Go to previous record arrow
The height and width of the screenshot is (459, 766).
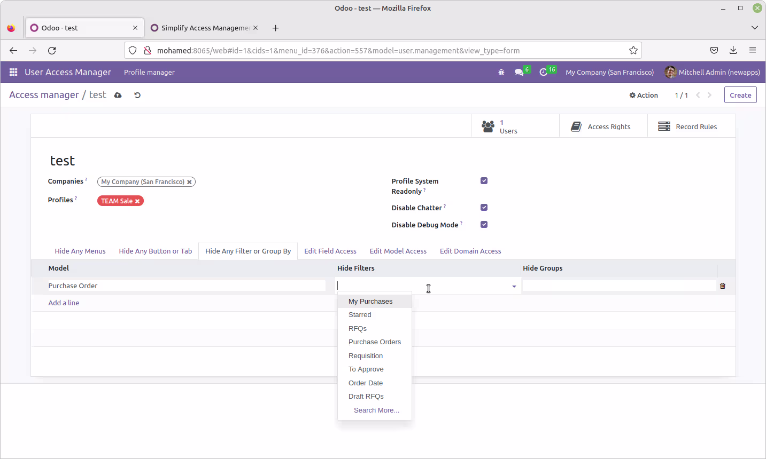698,95
